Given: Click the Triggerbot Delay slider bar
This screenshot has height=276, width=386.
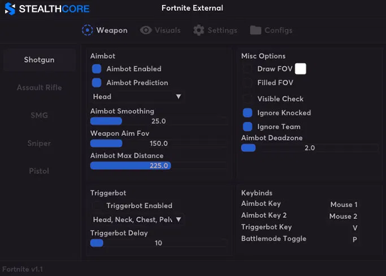Looking at the screenshot, I should click(x=158, y=243).
